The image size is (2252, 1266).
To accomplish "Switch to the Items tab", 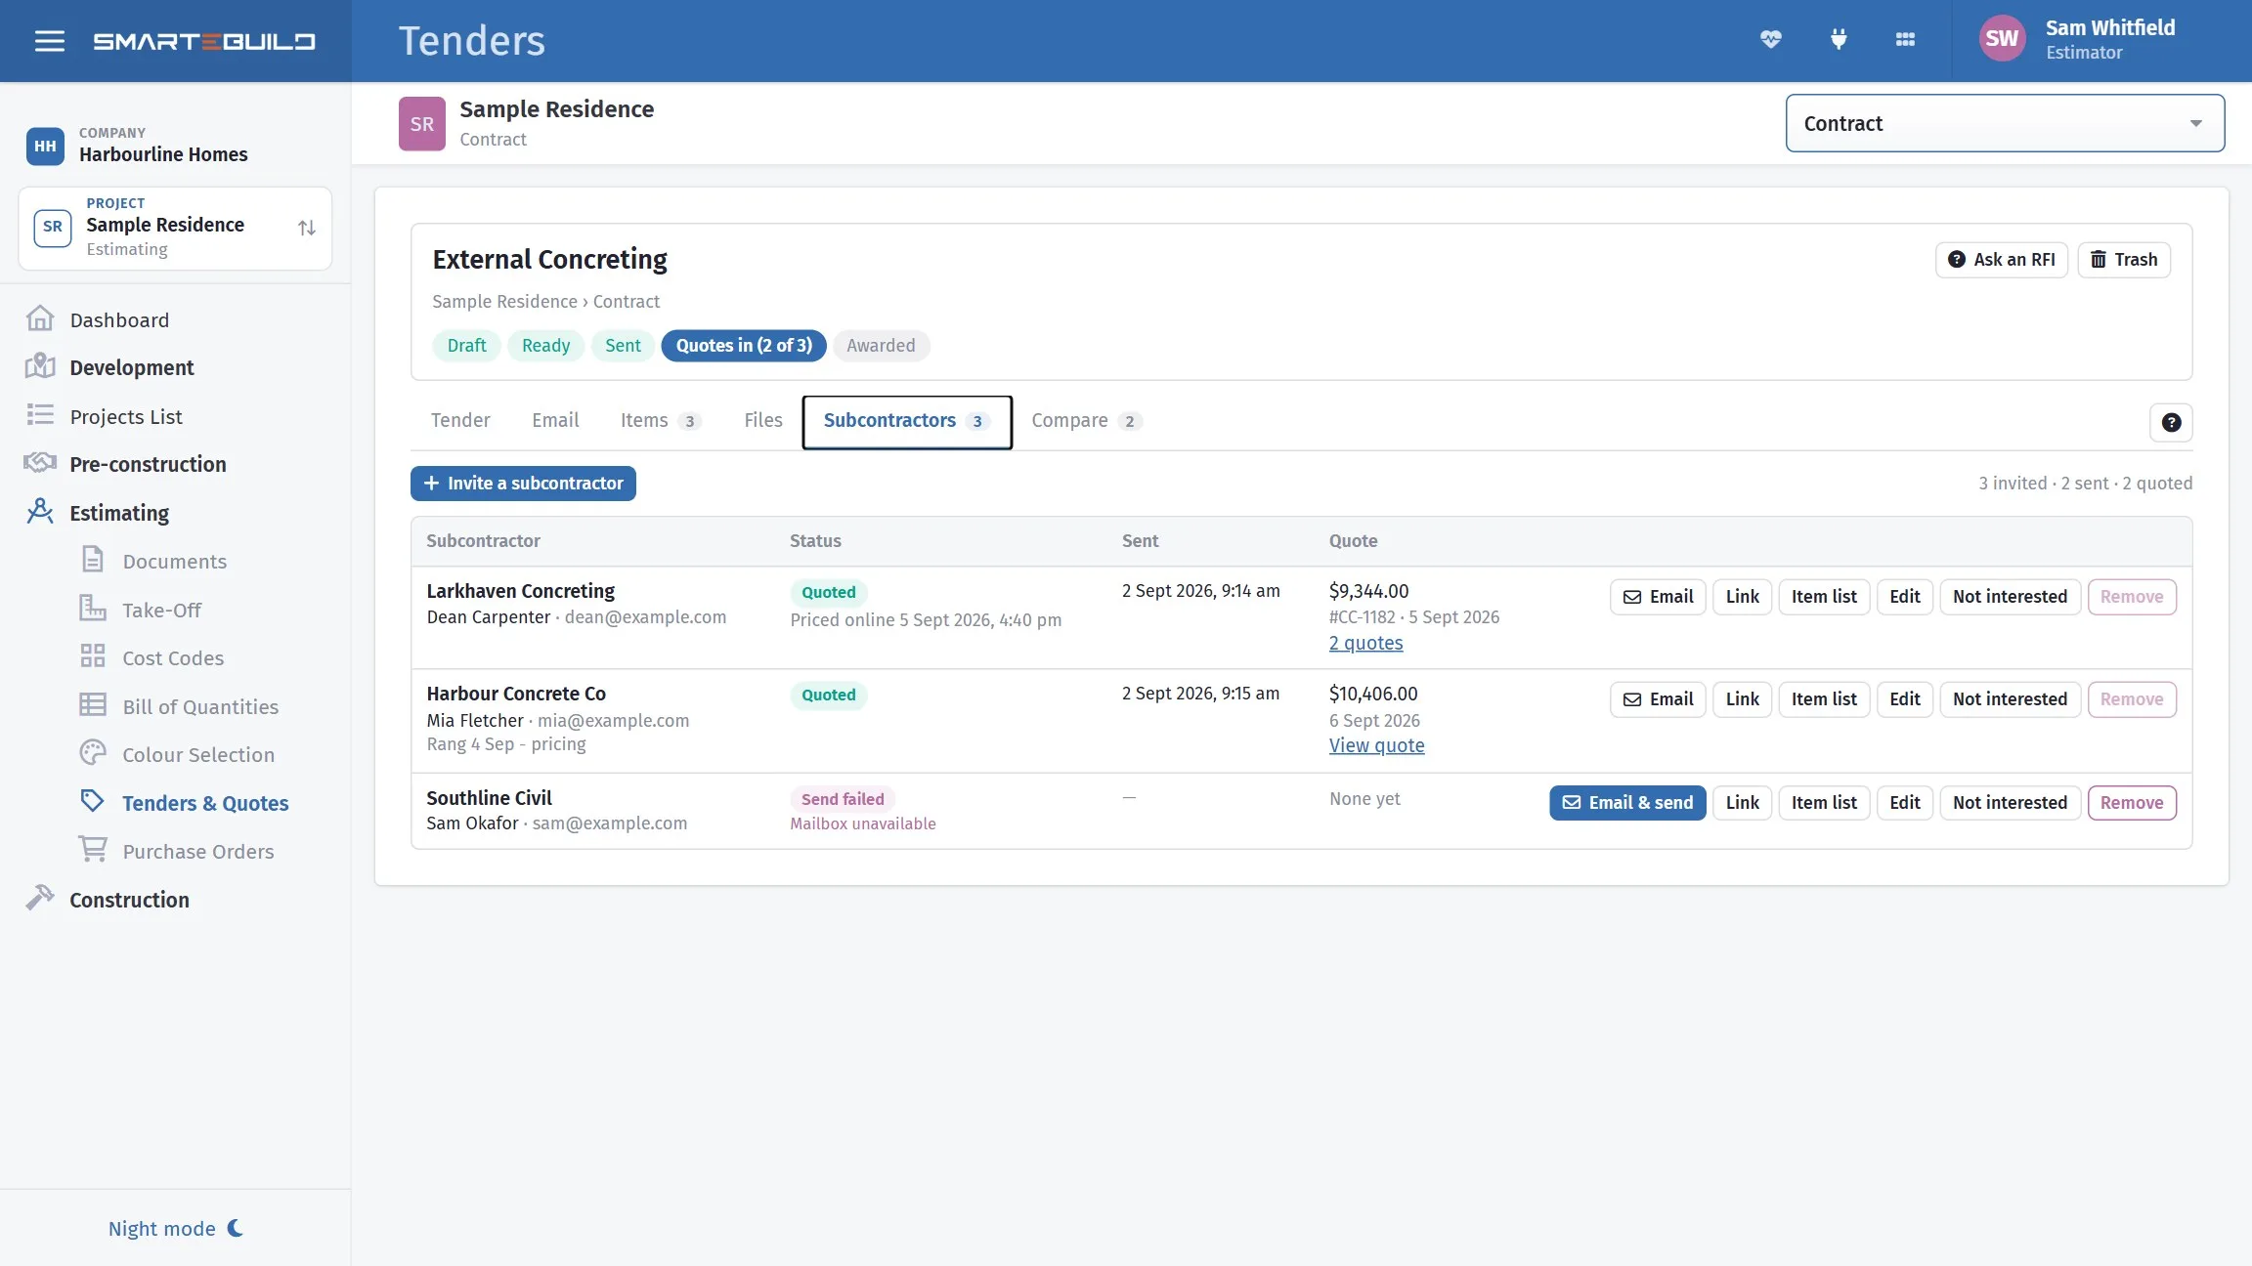I will [660, 420].
